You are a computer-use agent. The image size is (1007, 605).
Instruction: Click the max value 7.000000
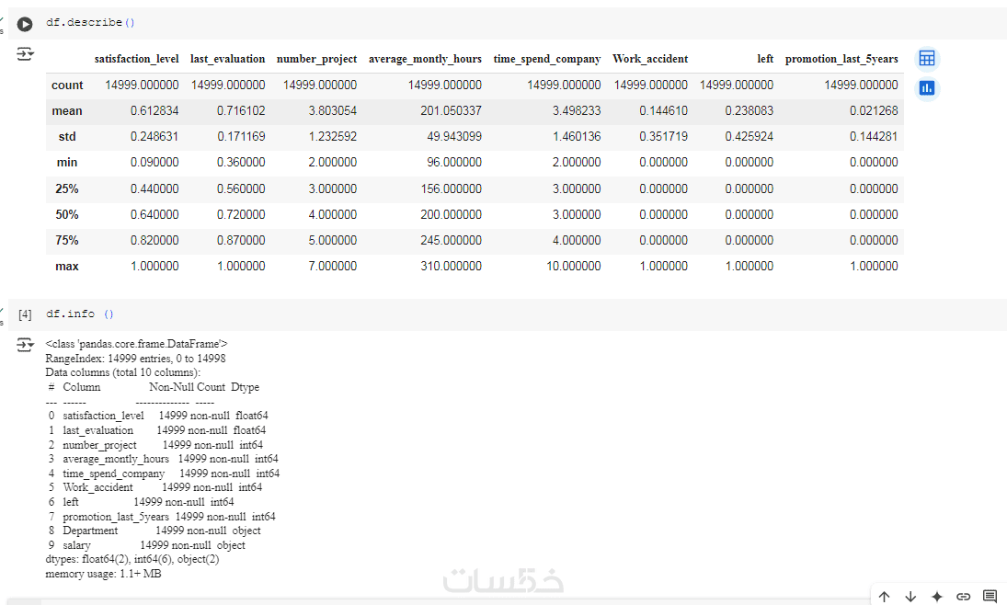coord(332,266)
